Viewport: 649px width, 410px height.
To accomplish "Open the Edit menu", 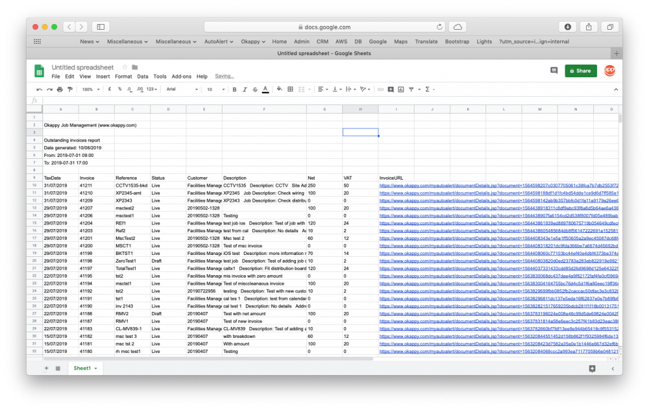I will (70, 77).
